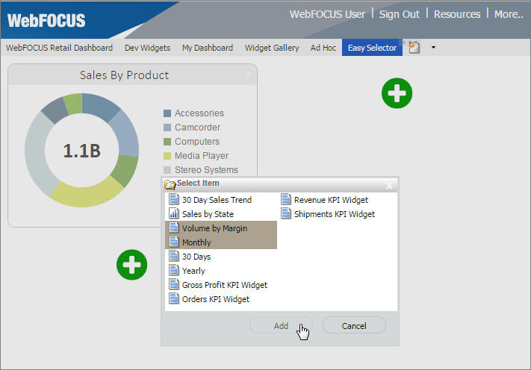
Task: Switch to My Dashboard tab
Action: click(x=208, y=48)
